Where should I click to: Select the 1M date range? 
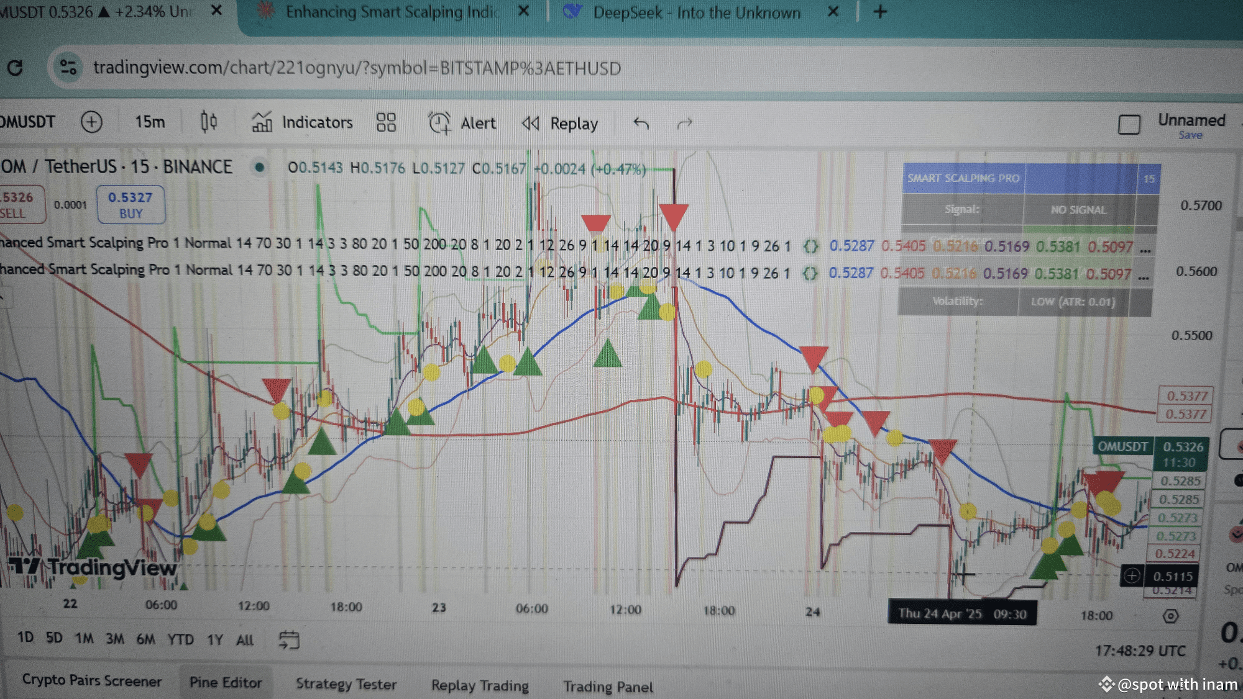tap(84, 638)
